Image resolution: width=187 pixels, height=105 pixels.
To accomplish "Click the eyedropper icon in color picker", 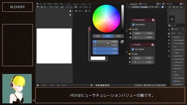I will point(122,42).
